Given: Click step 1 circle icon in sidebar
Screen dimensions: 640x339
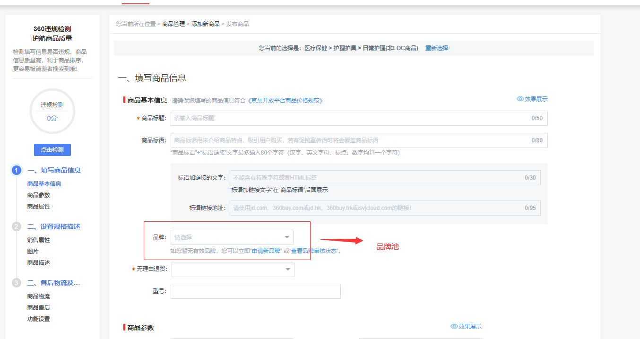Looking at the screenshot, I should 17,171.
